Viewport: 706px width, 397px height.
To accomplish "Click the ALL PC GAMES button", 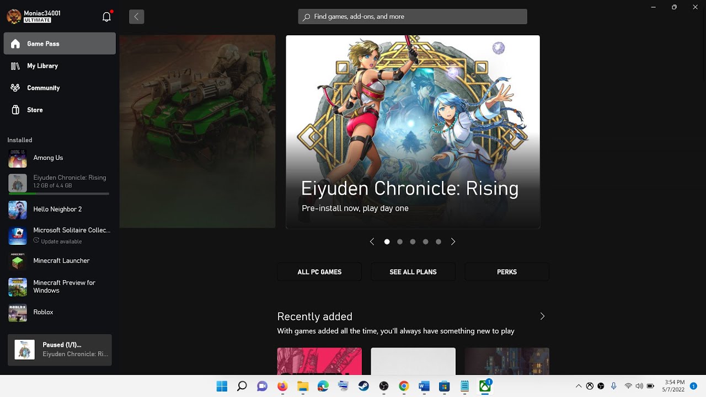I will [319, 272].
